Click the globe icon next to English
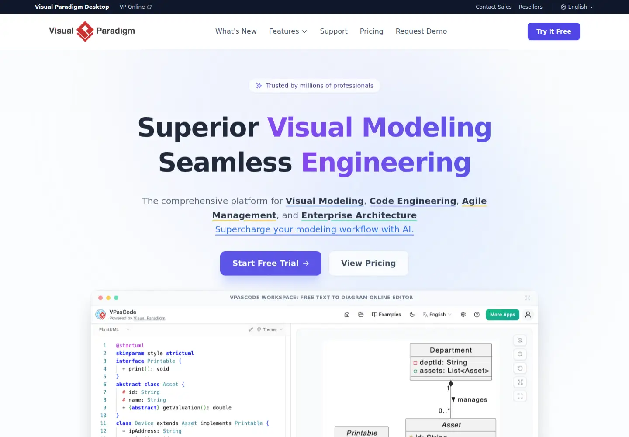Viewport: 629px width, 437px height. [x=563, y=7]
